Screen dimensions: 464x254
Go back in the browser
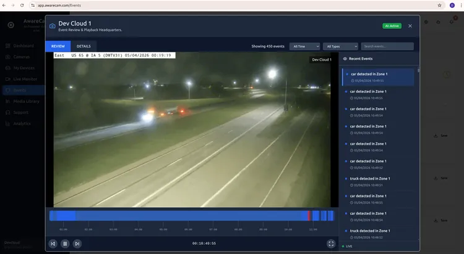tap(4, 6)
